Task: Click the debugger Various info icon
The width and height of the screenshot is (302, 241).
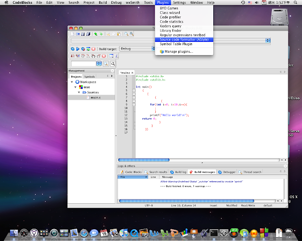Action: coord(117,56)
